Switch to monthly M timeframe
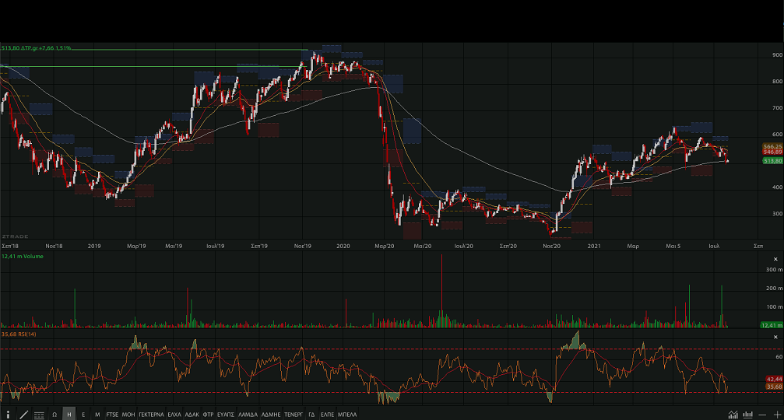The image size is (784, 420). 97,415
